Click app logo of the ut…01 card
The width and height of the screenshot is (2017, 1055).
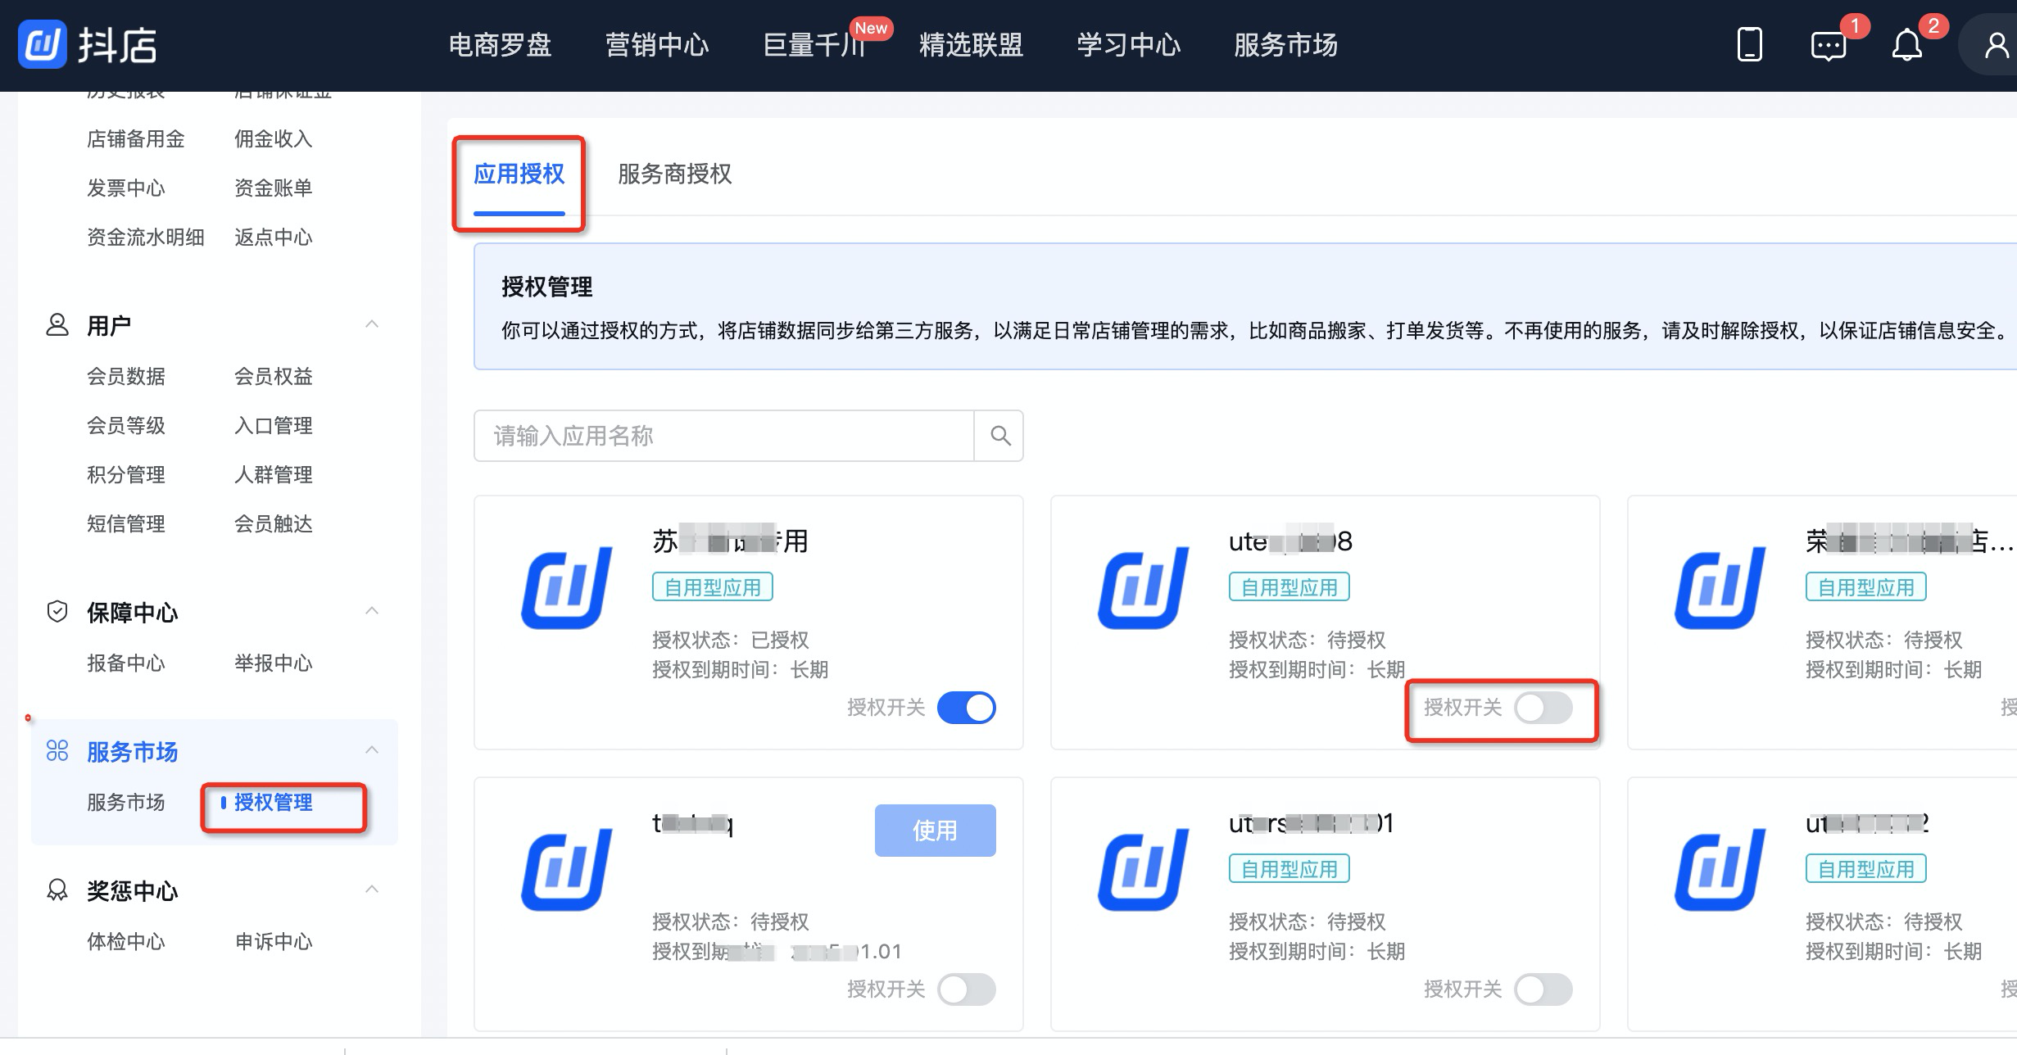tap(1144, 870)
